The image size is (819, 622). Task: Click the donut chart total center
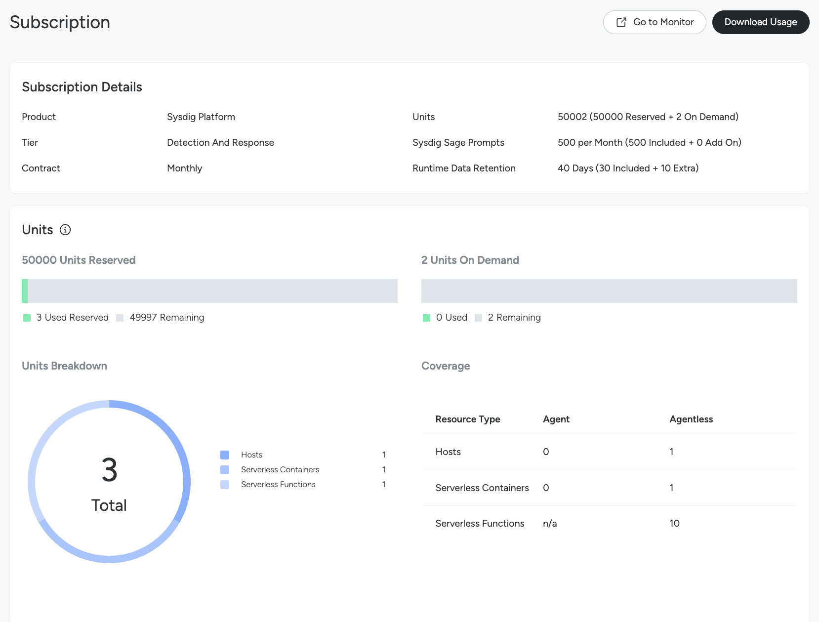[x=109, y=482]
